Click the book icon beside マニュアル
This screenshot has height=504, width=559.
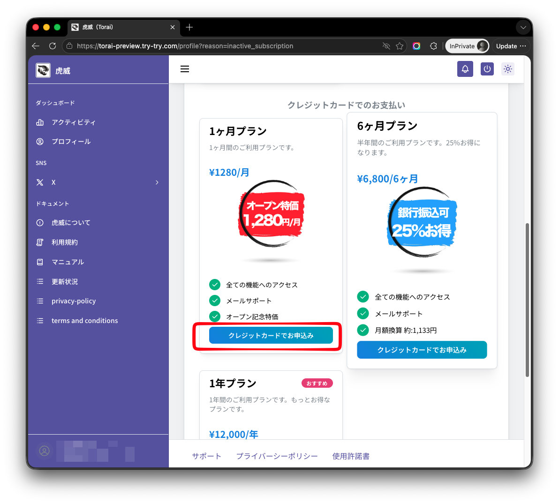(40, 262)
